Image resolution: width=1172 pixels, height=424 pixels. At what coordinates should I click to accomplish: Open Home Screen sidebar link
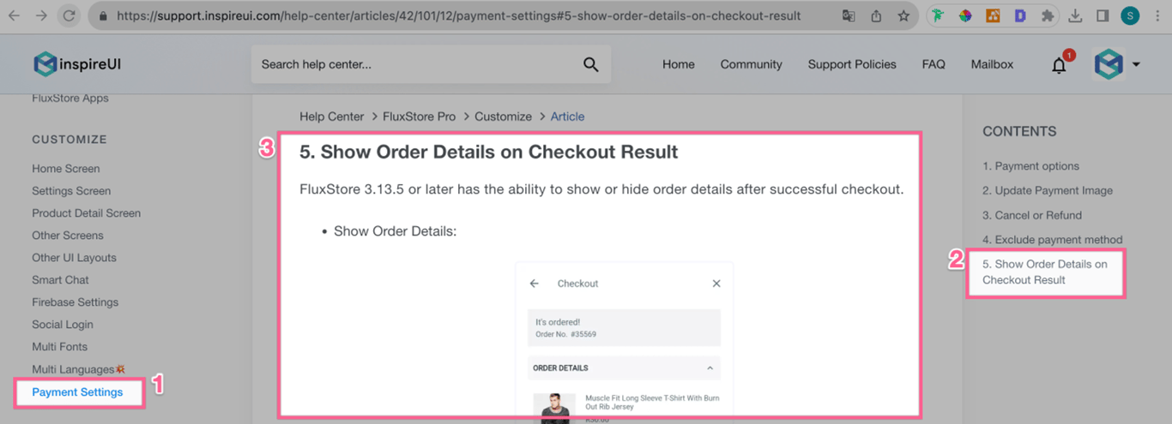pos(66,169)
